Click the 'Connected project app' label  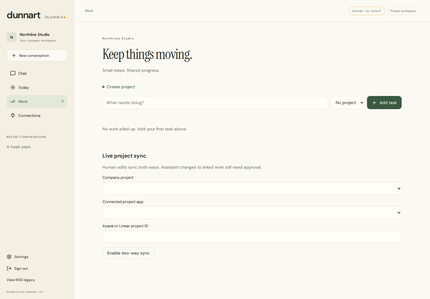(x=123, y=202)
